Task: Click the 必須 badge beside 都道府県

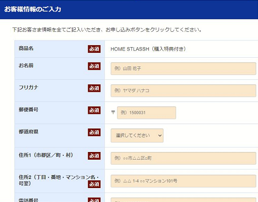Action: [94, 132]
